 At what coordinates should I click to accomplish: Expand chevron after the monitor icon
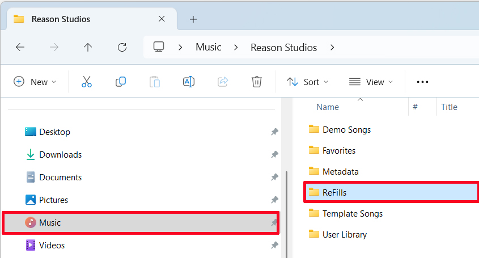tap(180, 48)
